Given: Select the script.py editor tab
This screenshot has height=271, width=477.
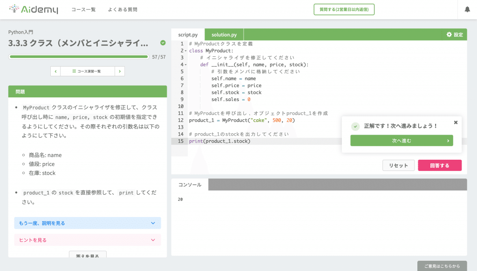Looking at the screenshot, I should pos(188,34).
